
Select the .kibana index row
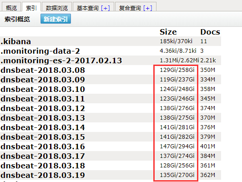[111, 41]
